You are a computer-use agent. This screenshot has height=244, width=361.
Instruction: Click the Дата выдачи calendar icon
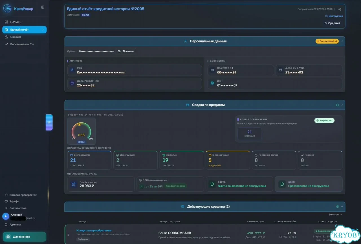(x=281, y=70)
